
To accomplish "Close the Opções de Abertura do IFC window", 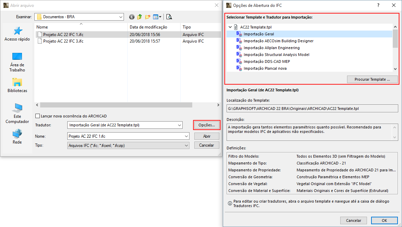I will [393, 5].
